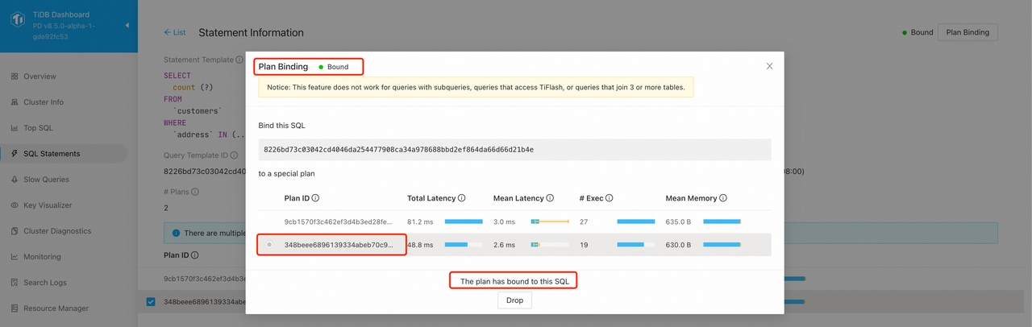Click the SQL digest text field in dialog

[514, 150]
